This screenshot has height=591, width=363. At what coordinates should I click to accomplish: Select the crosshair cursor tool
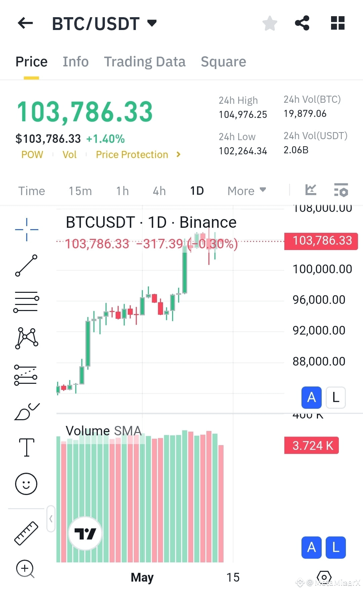click(x=27, y=229)
